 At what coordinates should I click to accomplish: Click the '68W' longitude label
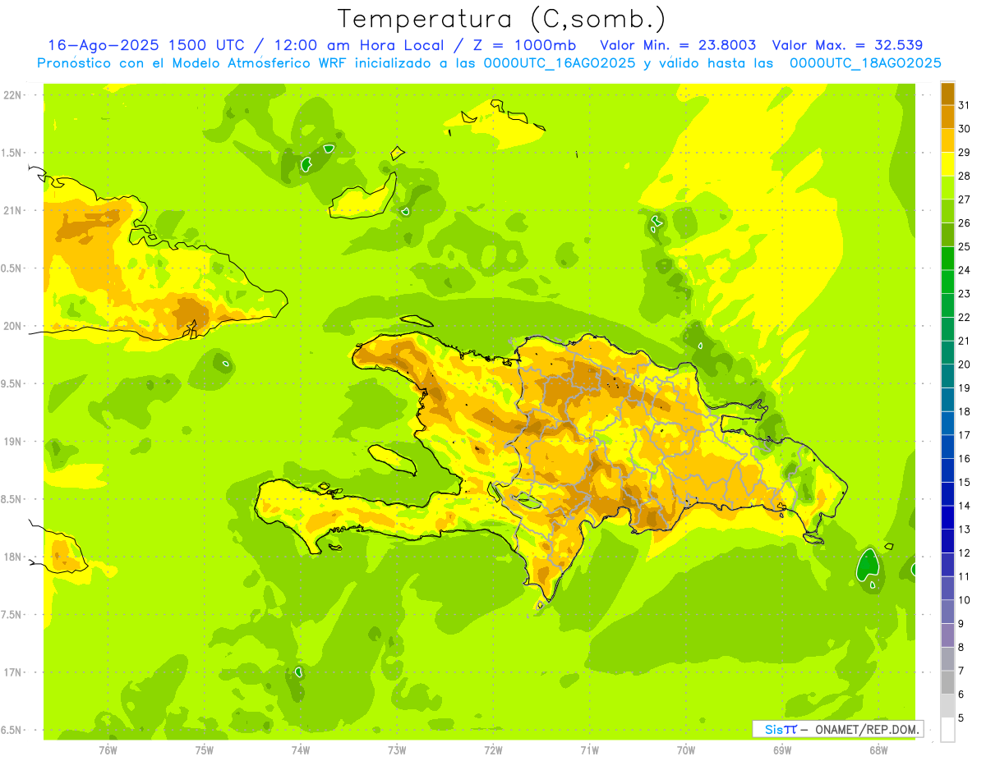878,749
